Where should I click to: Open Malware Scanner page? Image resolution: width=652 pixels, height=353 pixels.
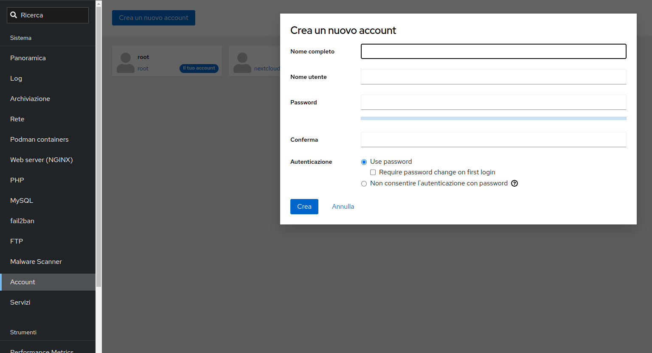pos(48,262)
